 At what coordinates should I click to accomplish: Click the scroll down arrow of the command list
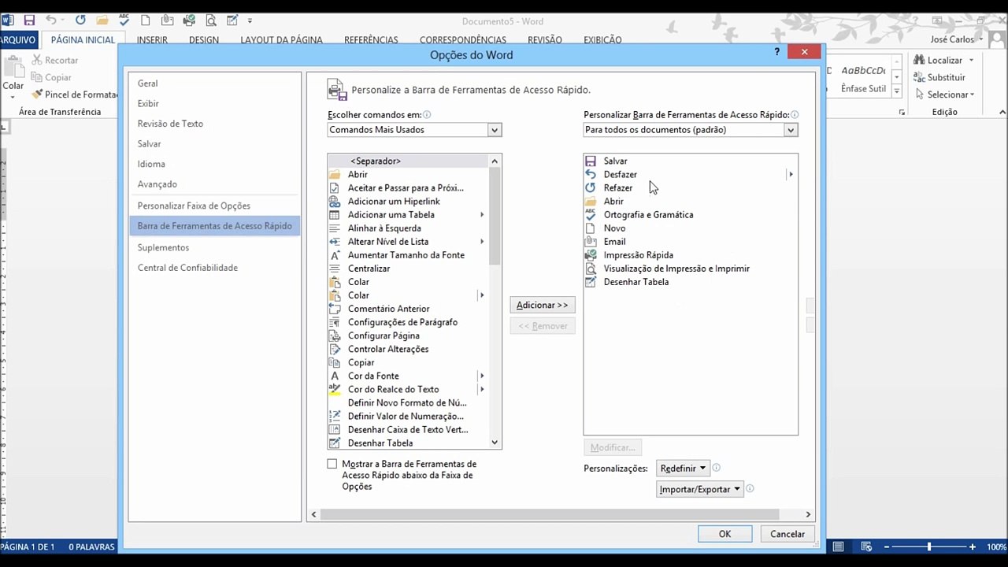click(495, 443)
